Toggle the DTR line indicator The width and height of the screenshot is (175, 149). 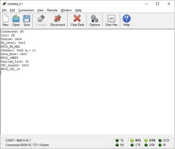146,140
